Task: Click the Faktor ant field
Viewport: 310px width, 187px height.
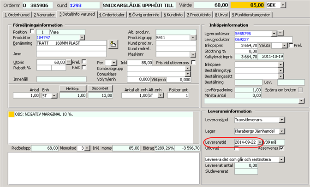Action: (x=178, y=96)
